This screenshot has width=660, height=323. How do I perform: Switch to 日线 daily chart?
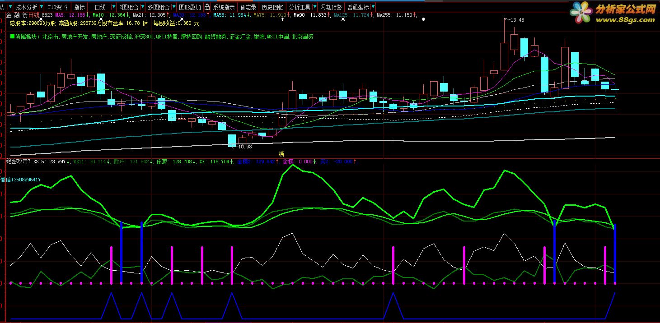(100, 7)
